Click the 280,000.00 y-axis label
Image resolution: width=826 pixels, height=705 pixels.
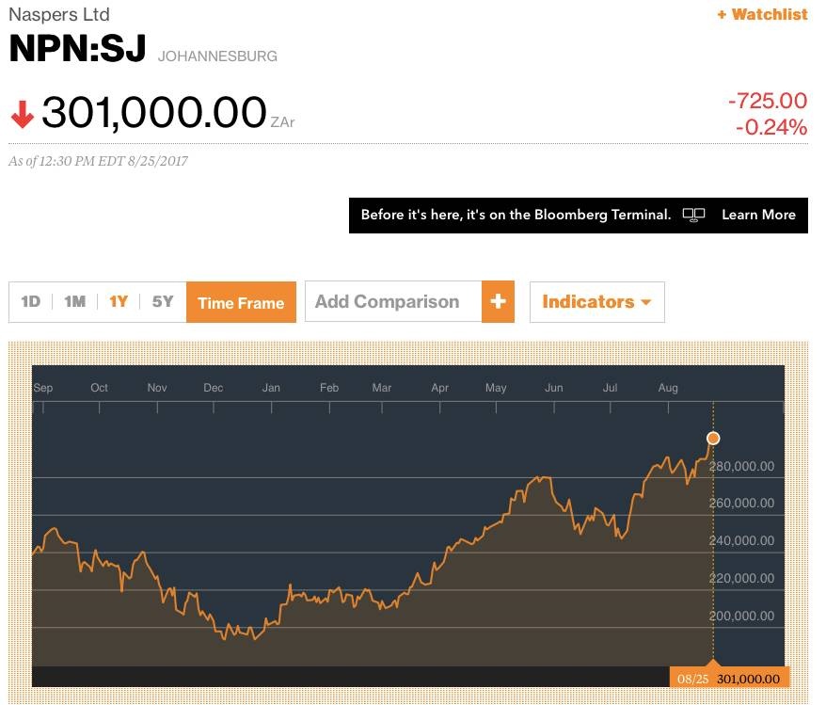741,466
